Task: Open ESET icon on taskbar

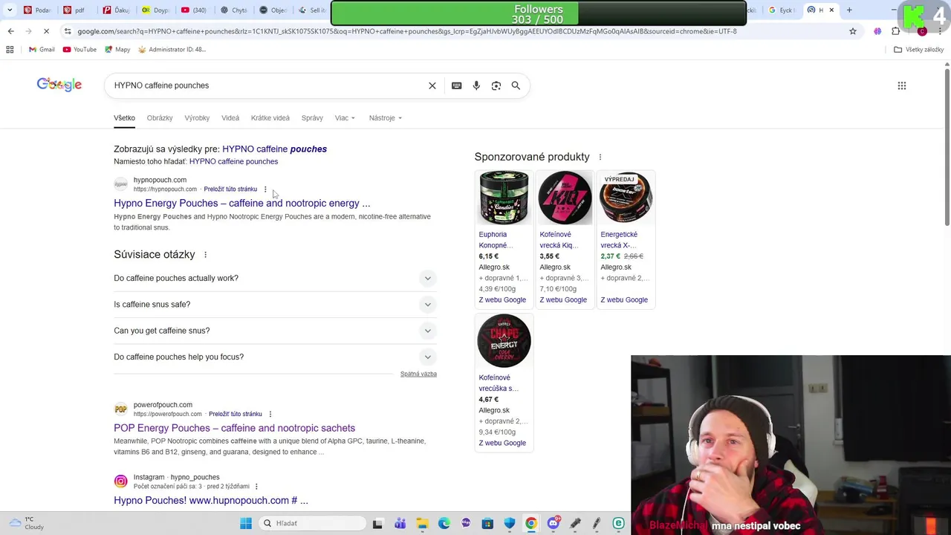Action: click(618, 523)
